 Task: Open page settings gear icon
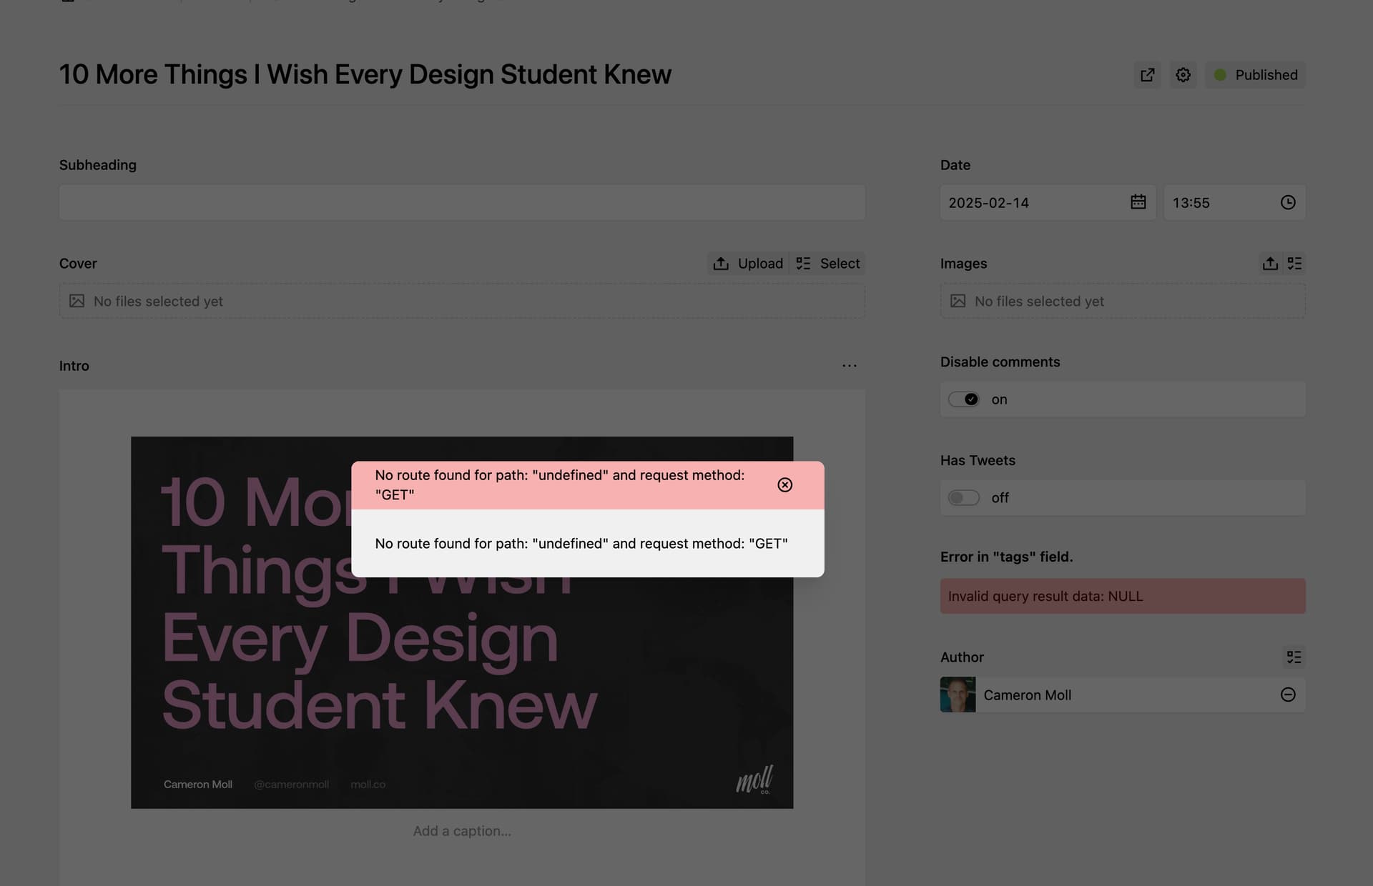[x=1183, y=75]
